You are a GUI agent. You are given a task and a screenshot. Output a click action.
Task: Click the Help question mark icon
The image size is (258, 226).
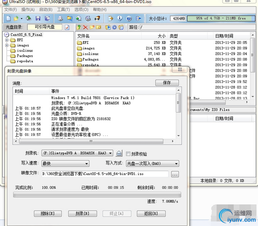point(129,18)
